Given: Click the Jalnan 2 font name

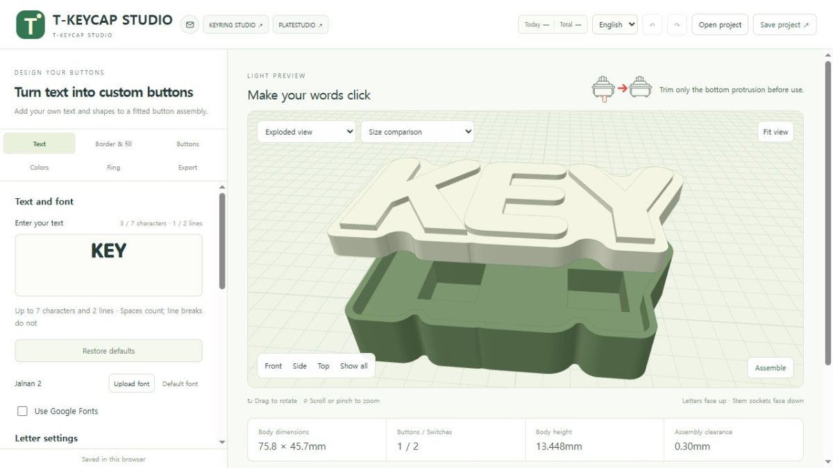Looking at the screenshot, I should (28, 383).
